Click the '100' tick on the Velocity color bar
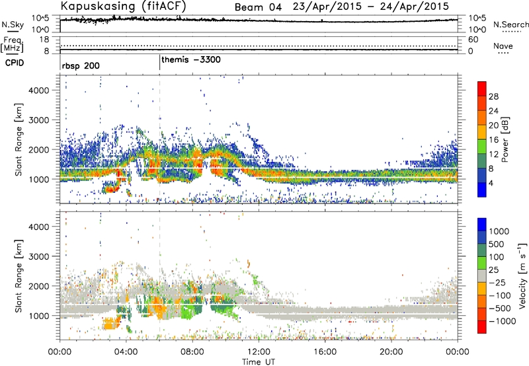 pyautogui.click(x=497, y=257)
